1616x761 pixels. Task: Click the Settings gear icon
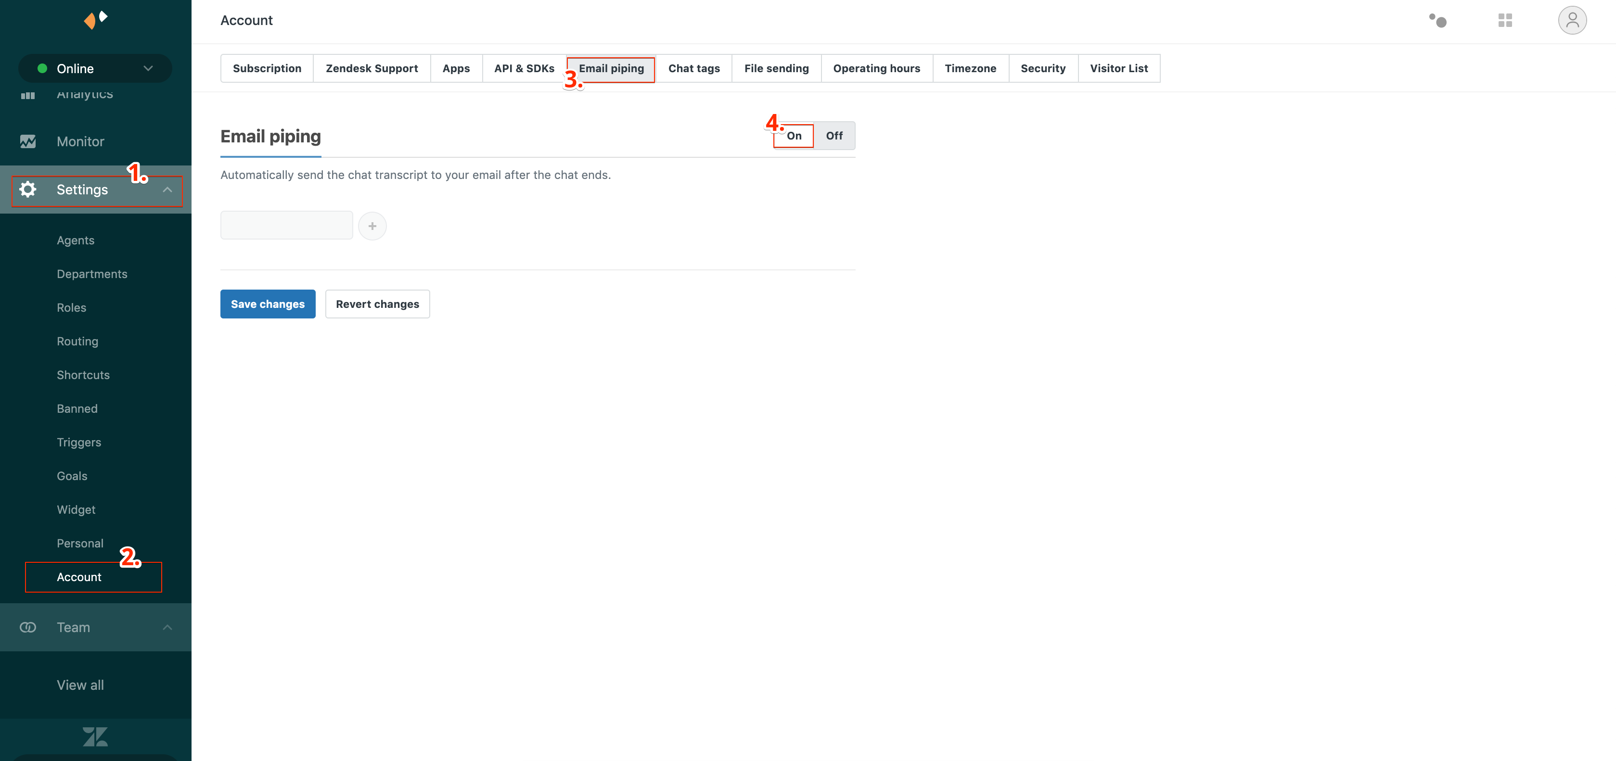pyautogui.click(x=27, y=190)
